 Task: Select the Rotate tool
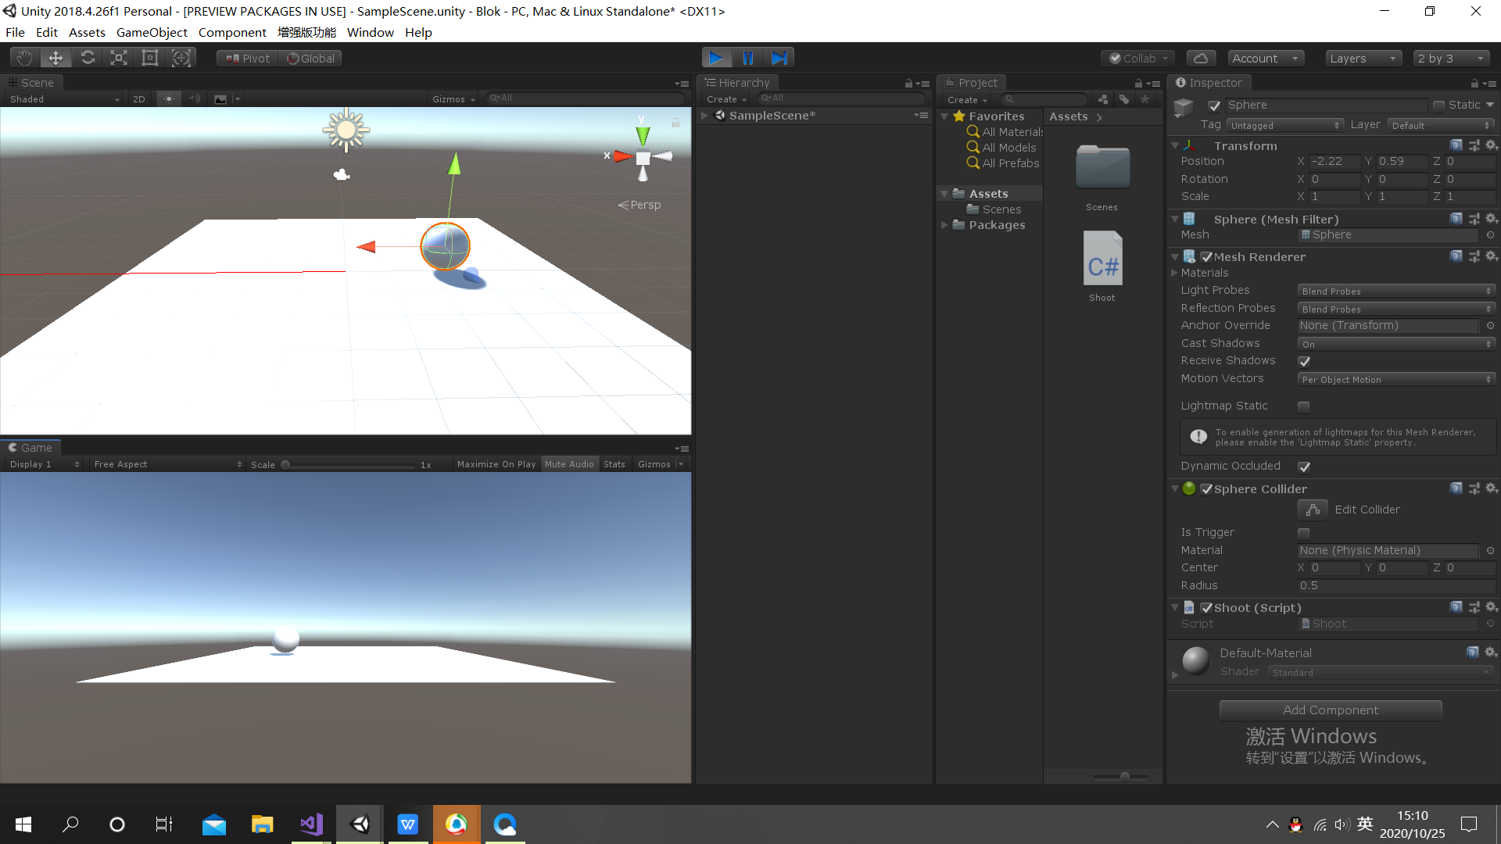88,58
